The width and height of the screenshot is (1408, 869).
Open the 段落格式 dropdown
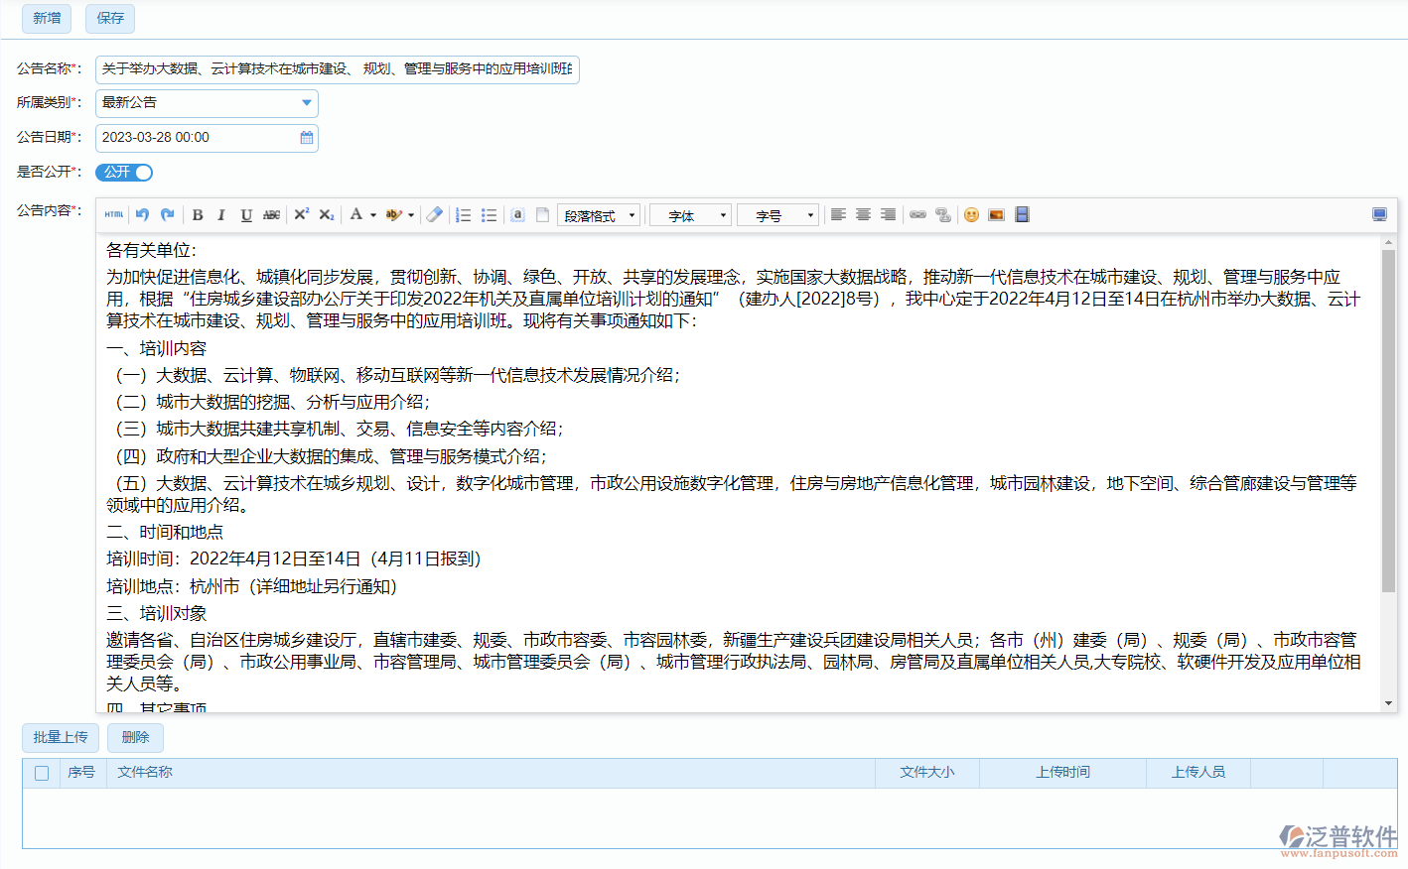(x=599, y=215)
